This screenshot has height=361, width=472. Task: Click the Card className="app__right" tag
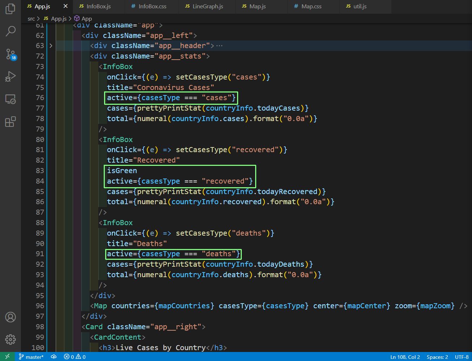[x=143, y=327]
